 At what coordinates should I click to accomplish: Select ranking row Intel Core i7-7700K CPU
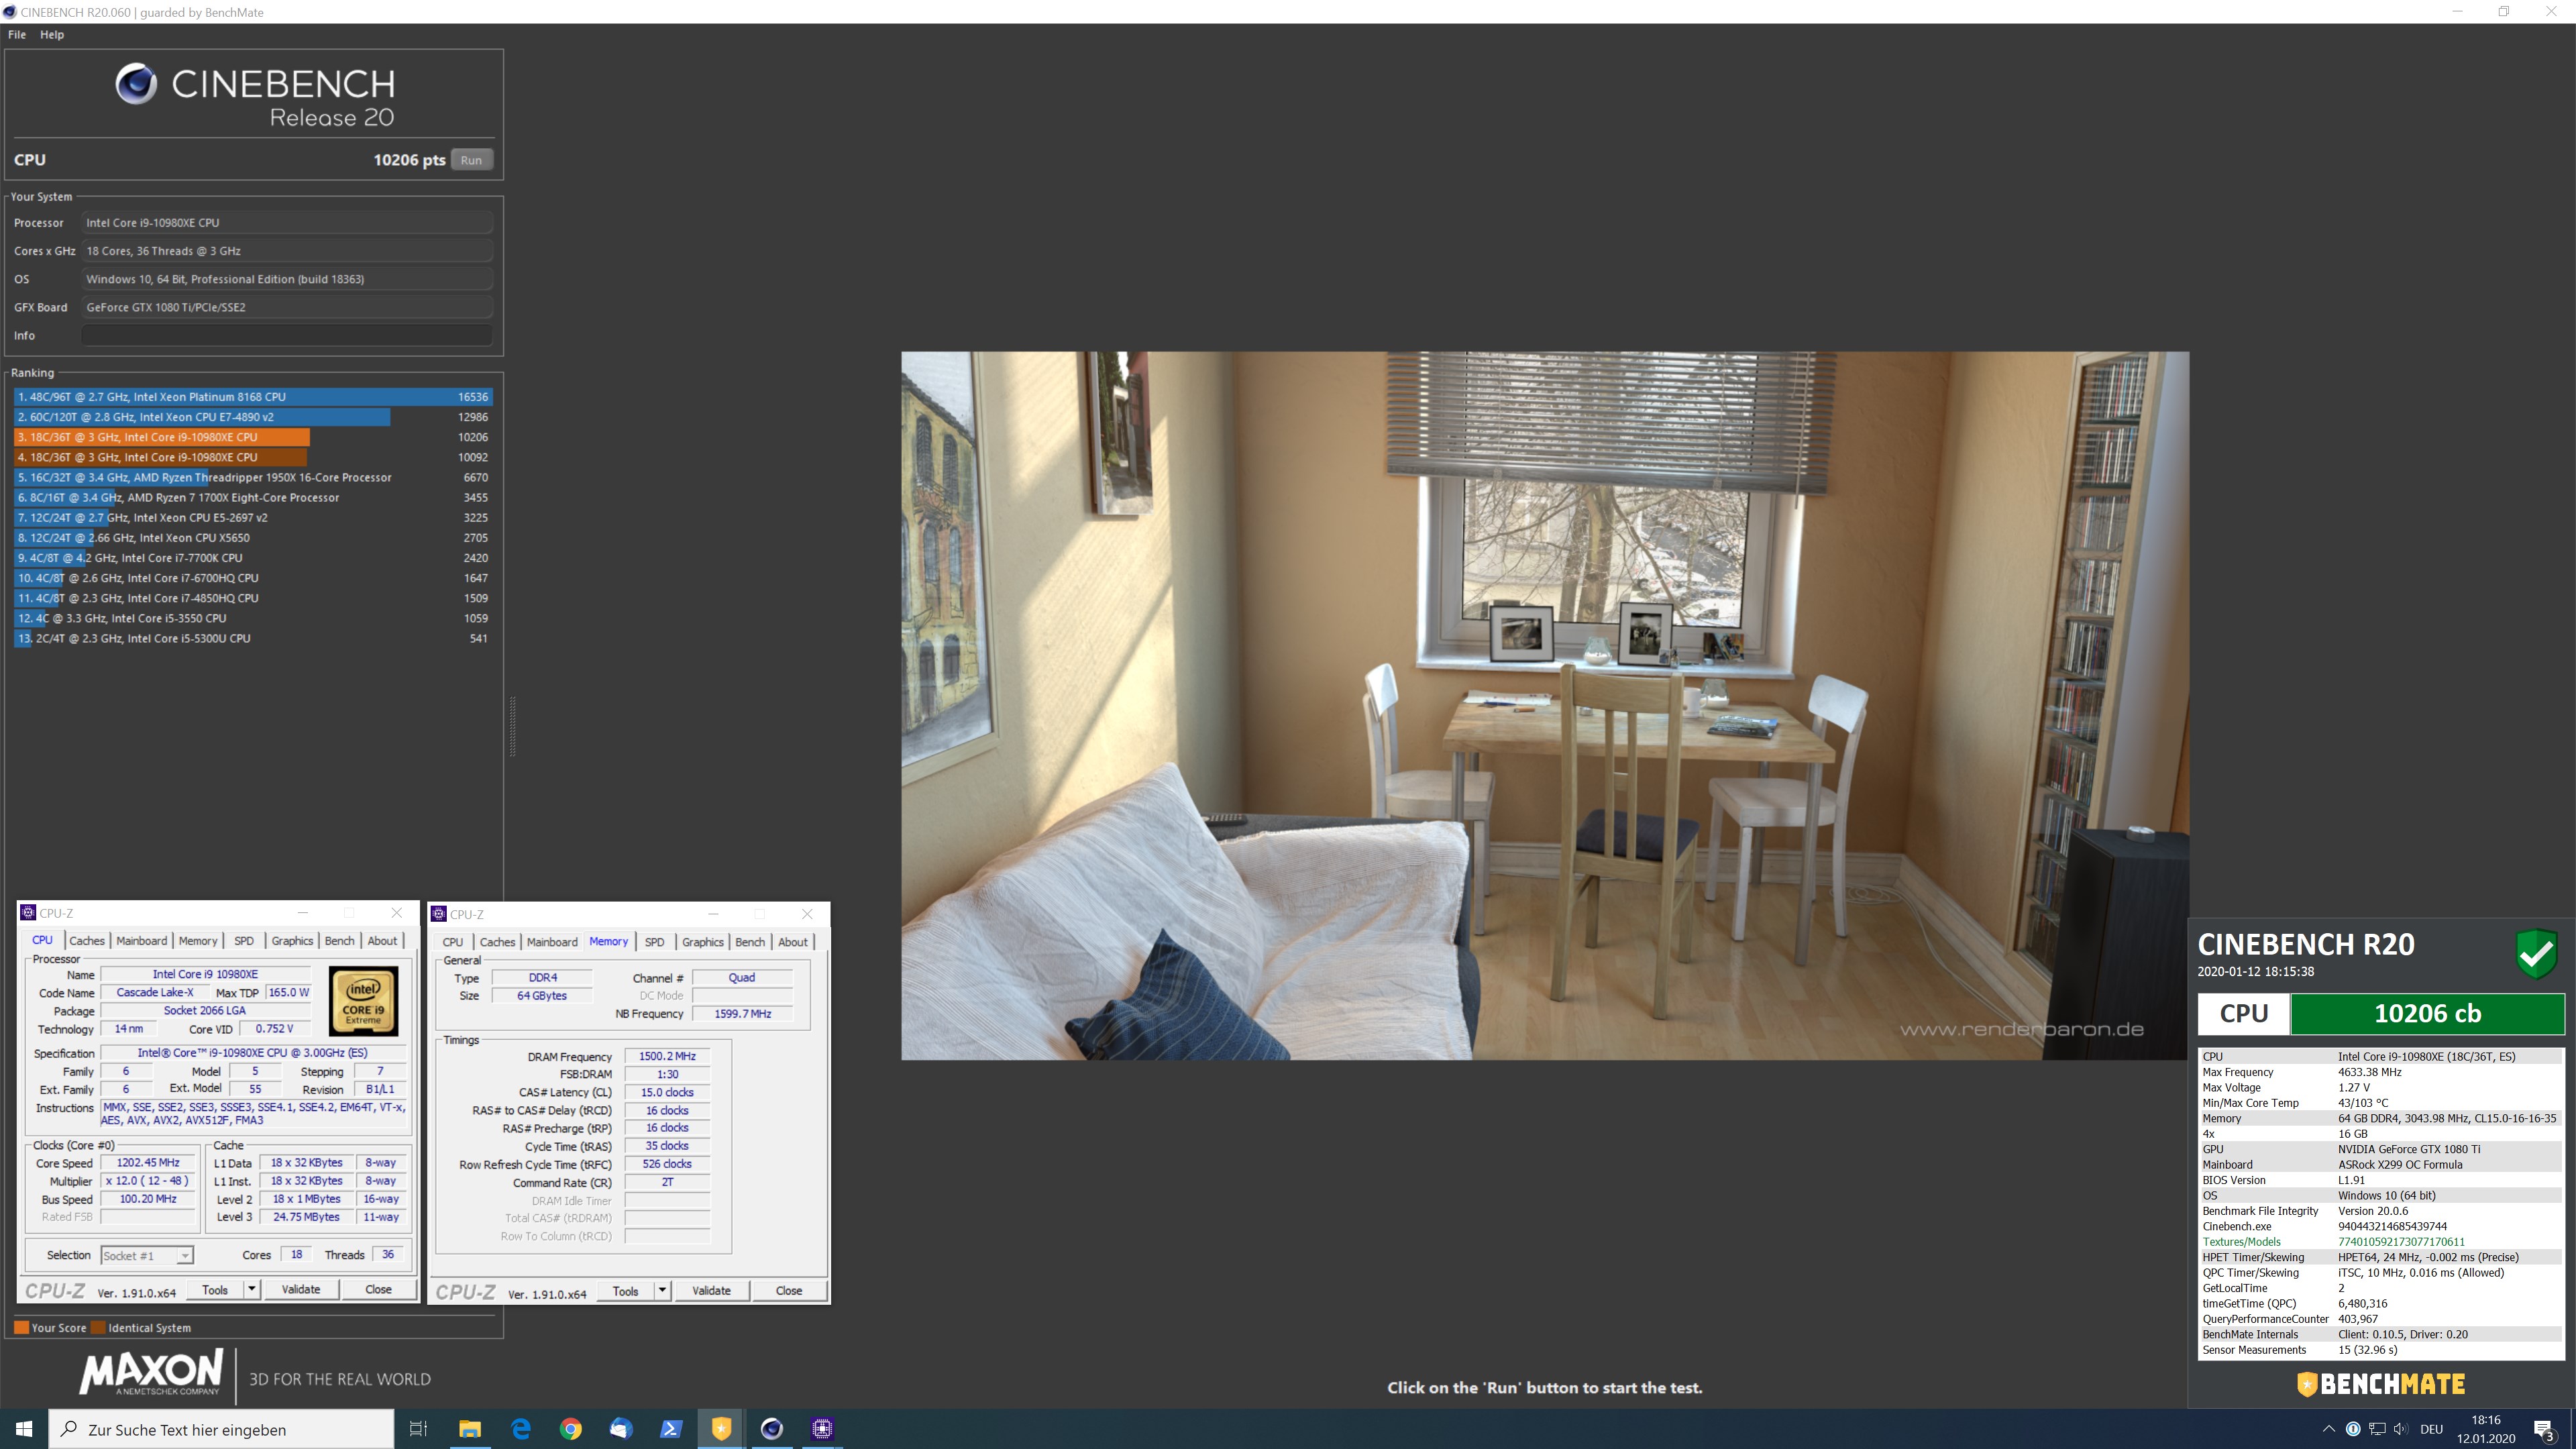pos(253,558)
